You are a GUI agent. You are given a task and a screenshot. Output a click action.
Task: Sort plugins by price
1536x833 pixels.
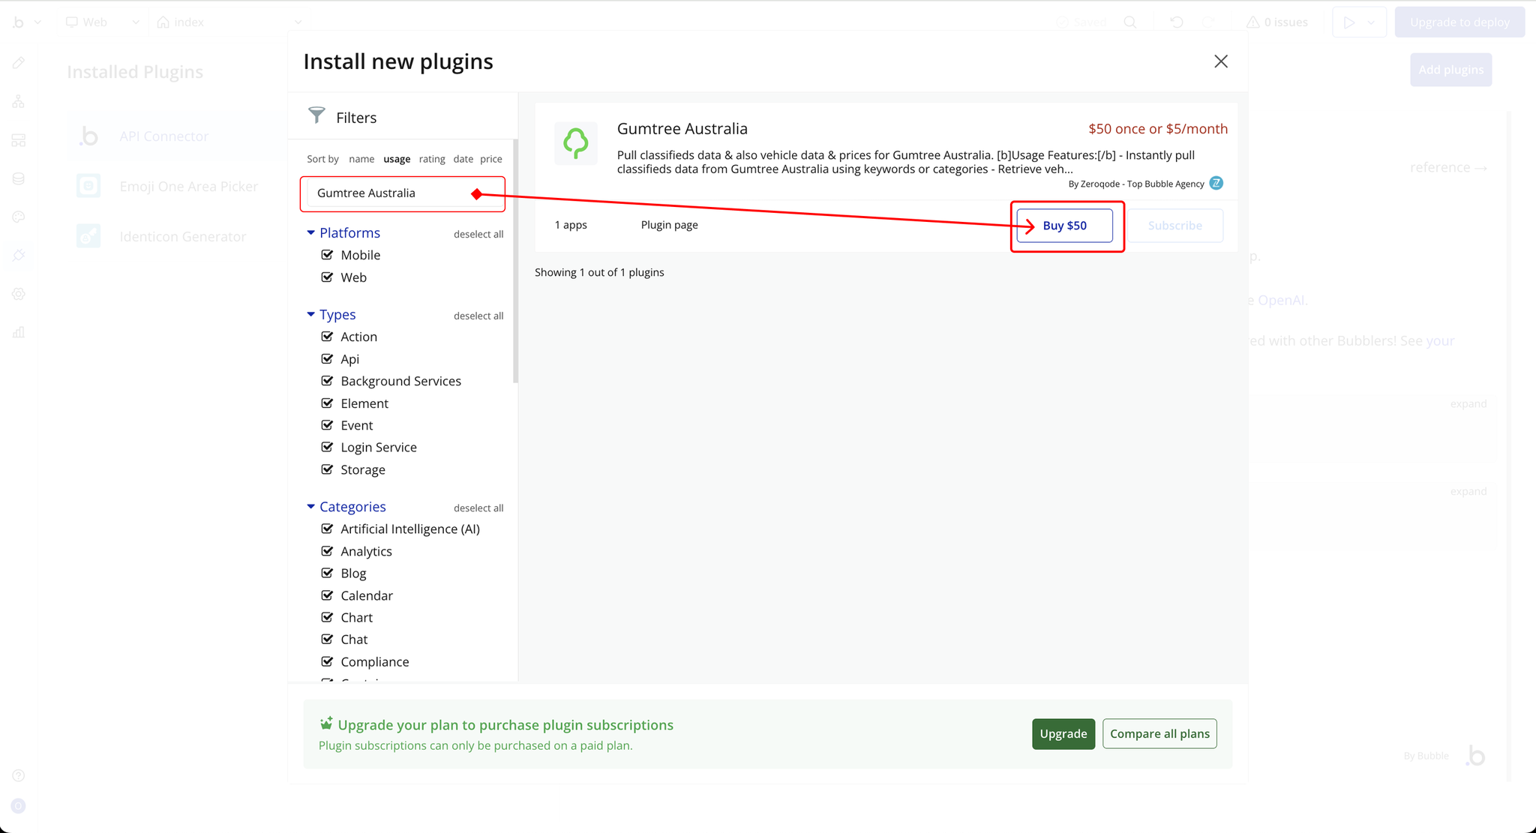pos(490,159)
